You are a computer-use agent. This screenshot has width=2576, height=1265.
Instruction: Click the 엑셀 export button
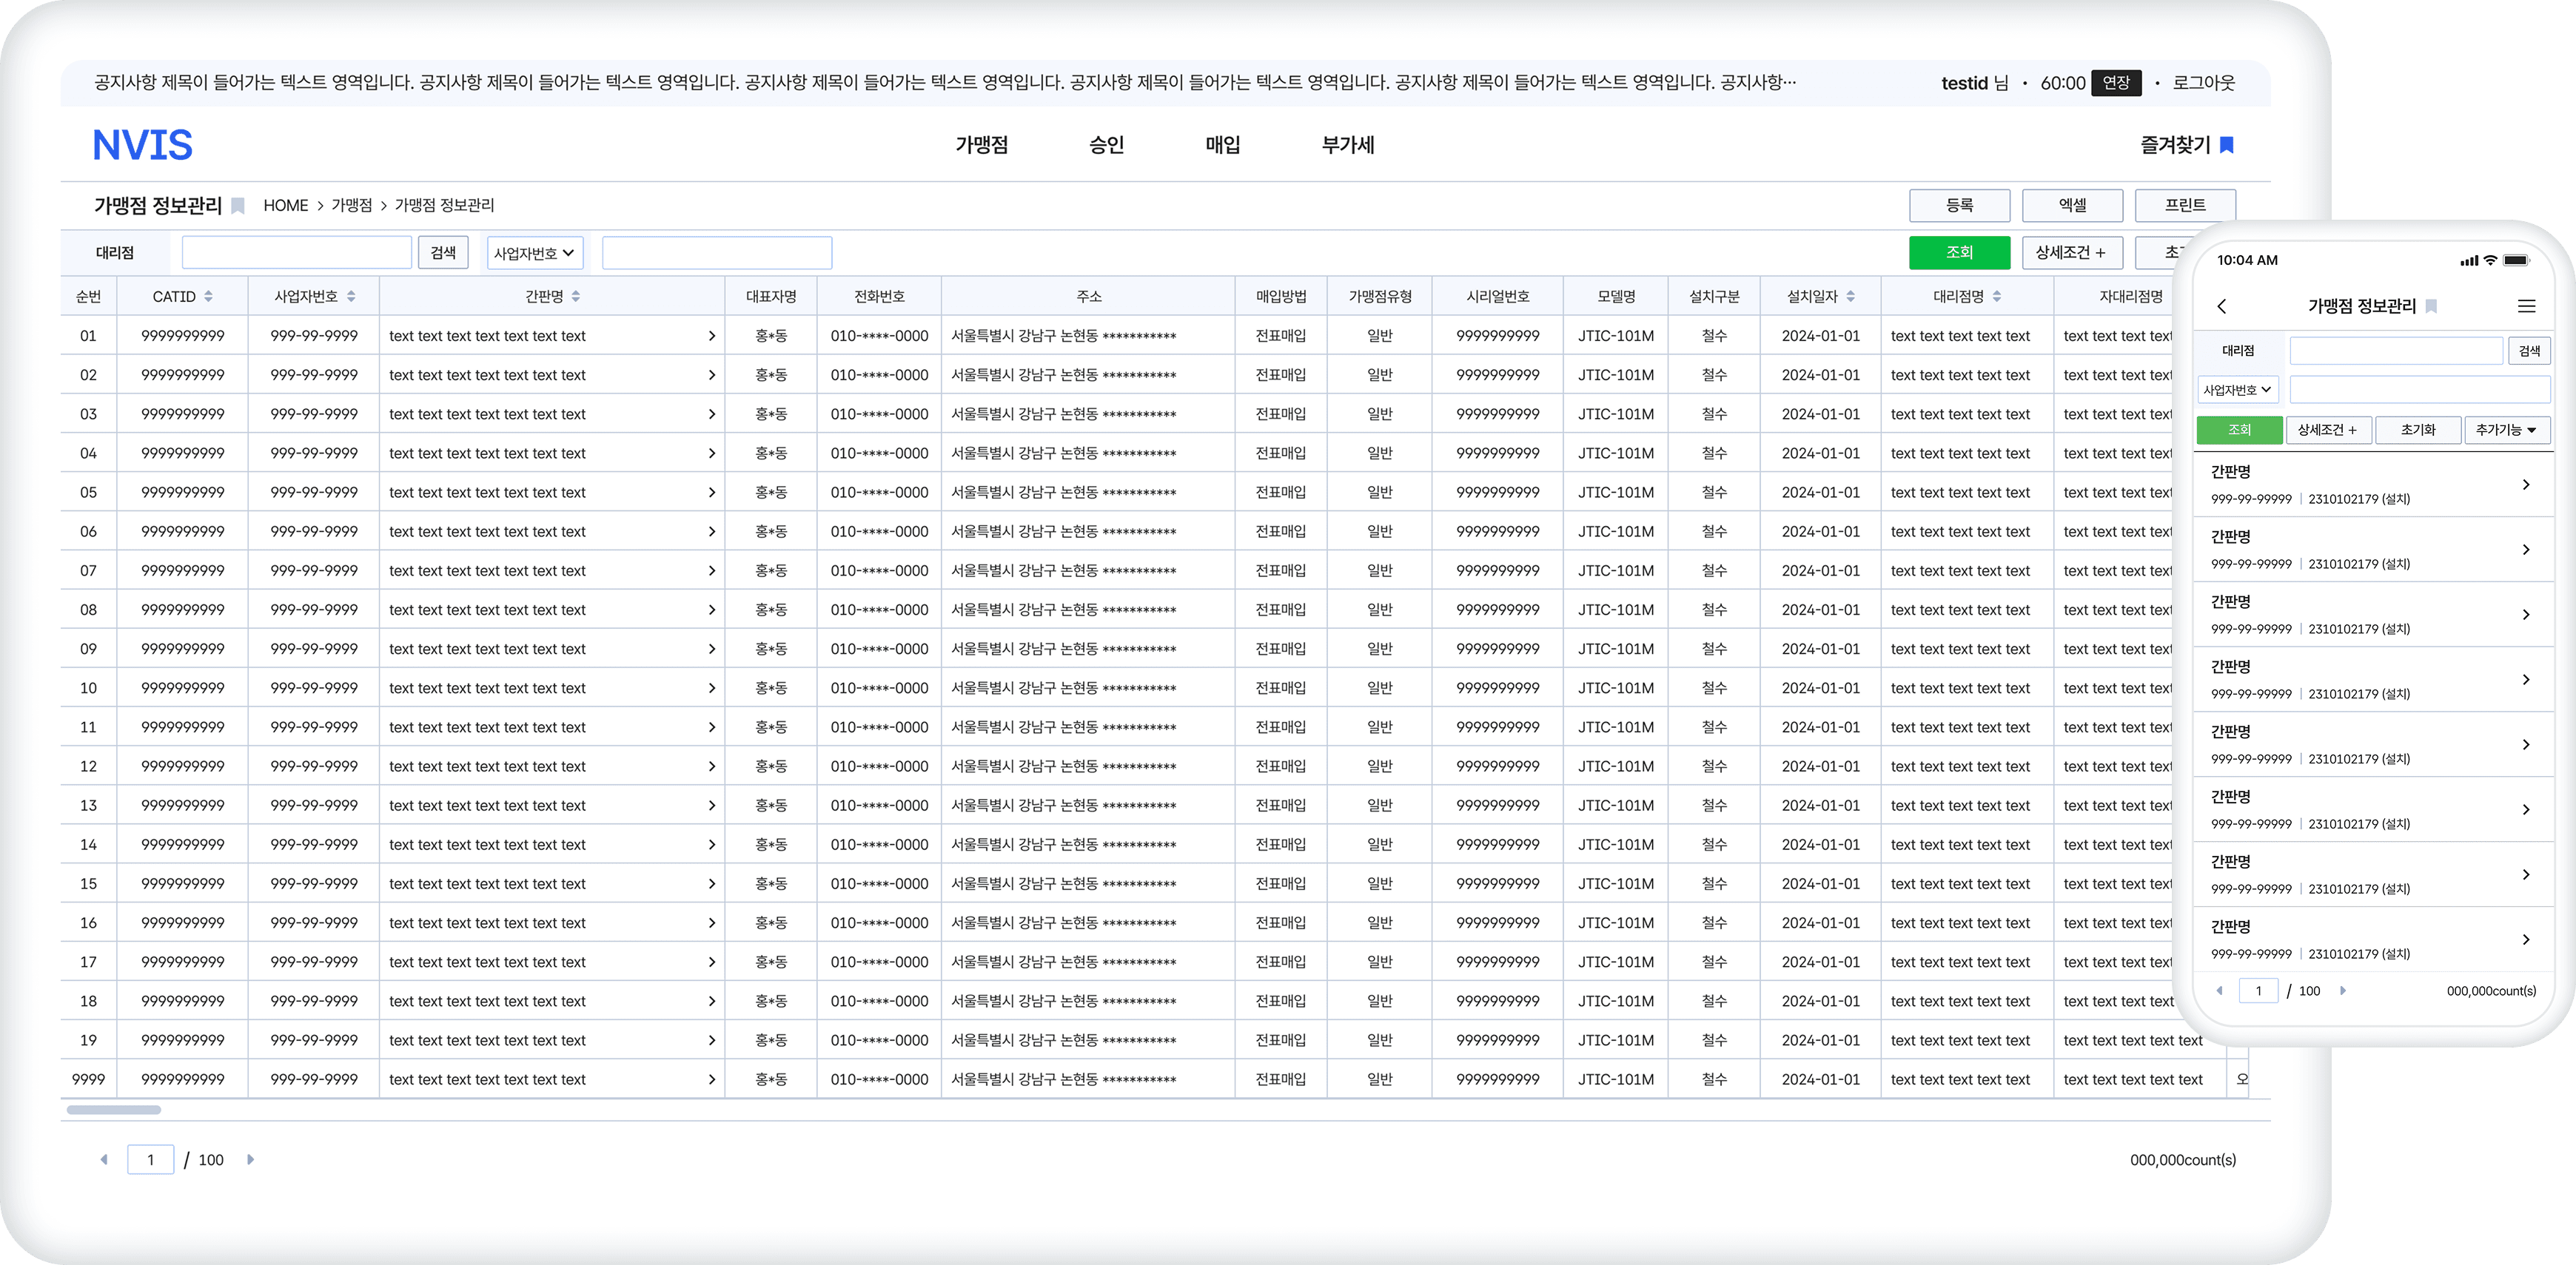[x=2072, y=206]
